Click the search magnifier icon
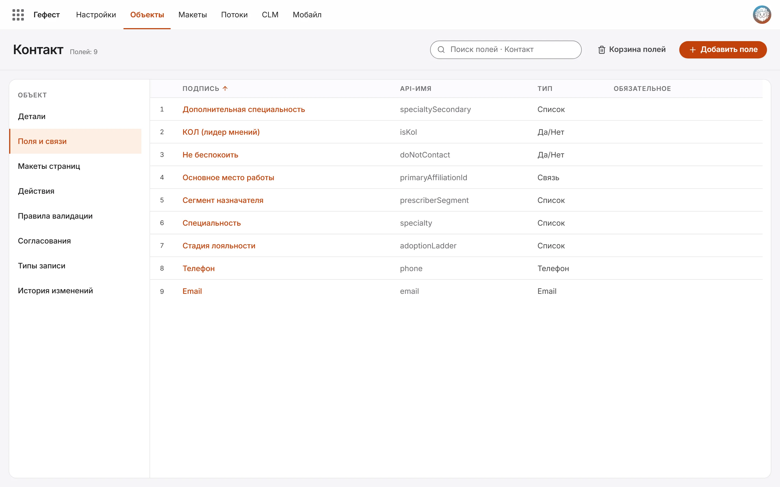 [x=441, y=50]
